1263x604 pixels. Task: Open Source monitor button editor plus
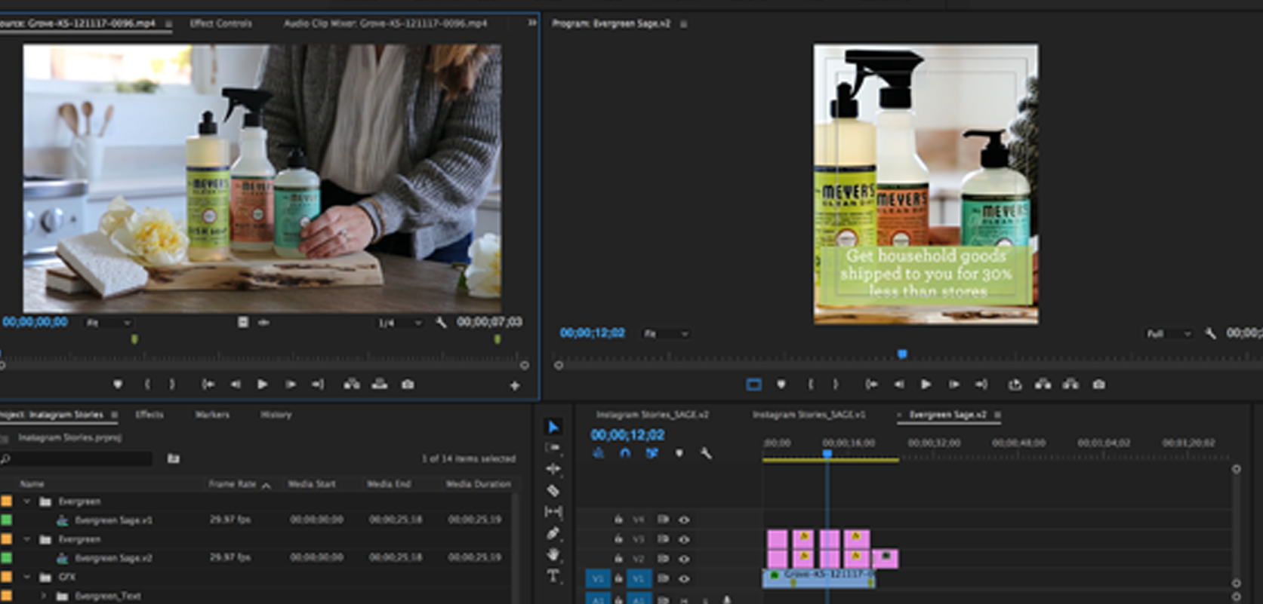click(515, 385)
